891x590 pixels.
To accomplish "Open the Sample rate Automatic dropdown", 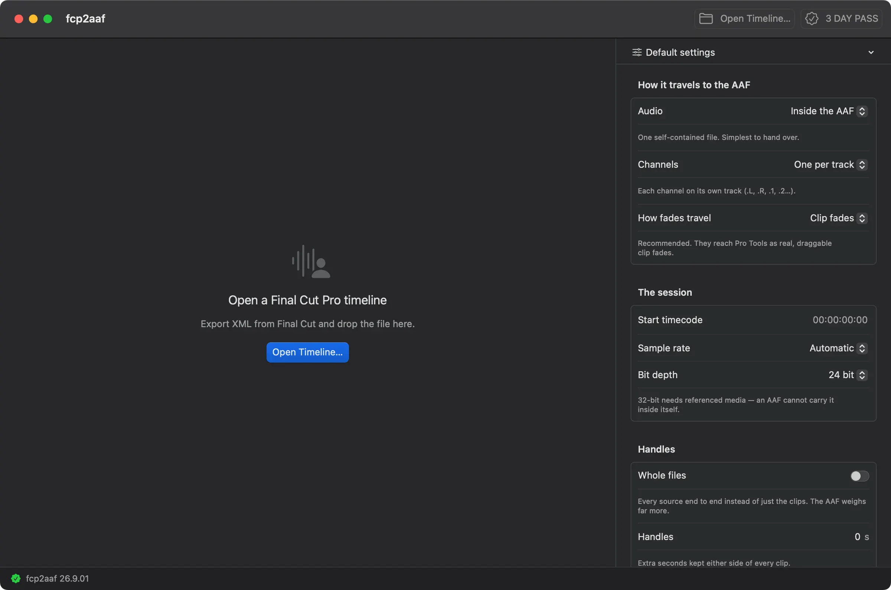I will (x=839, y=348).
